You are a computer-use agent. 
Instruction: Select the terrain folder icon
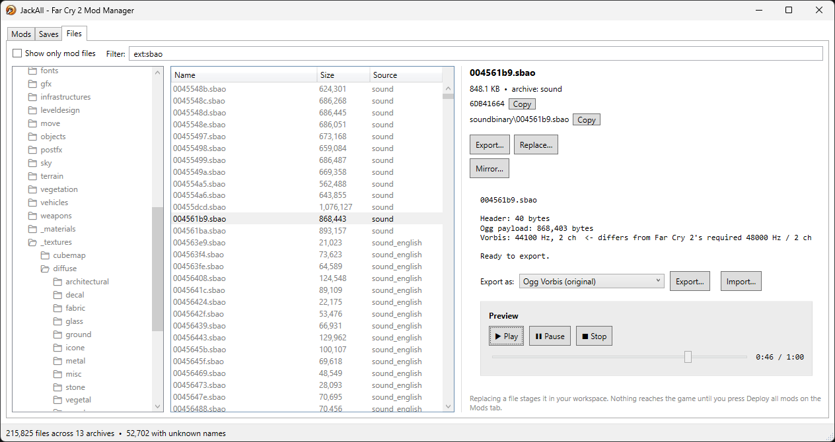[32, 176]
